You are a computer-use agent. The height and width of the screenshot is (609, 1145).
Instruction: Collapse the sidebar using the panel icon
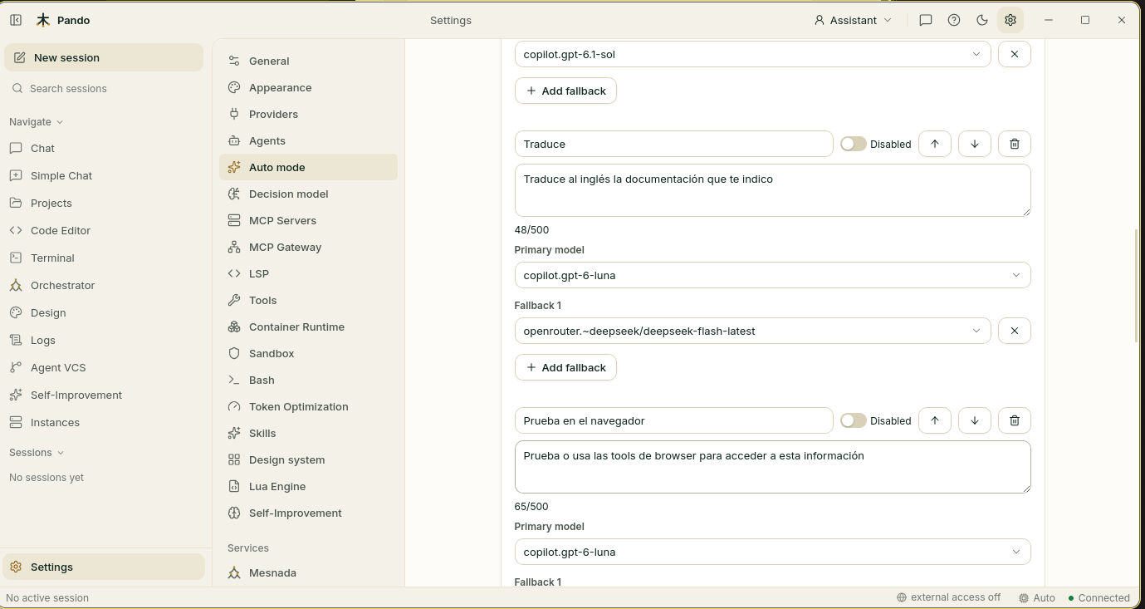[16, 20]
